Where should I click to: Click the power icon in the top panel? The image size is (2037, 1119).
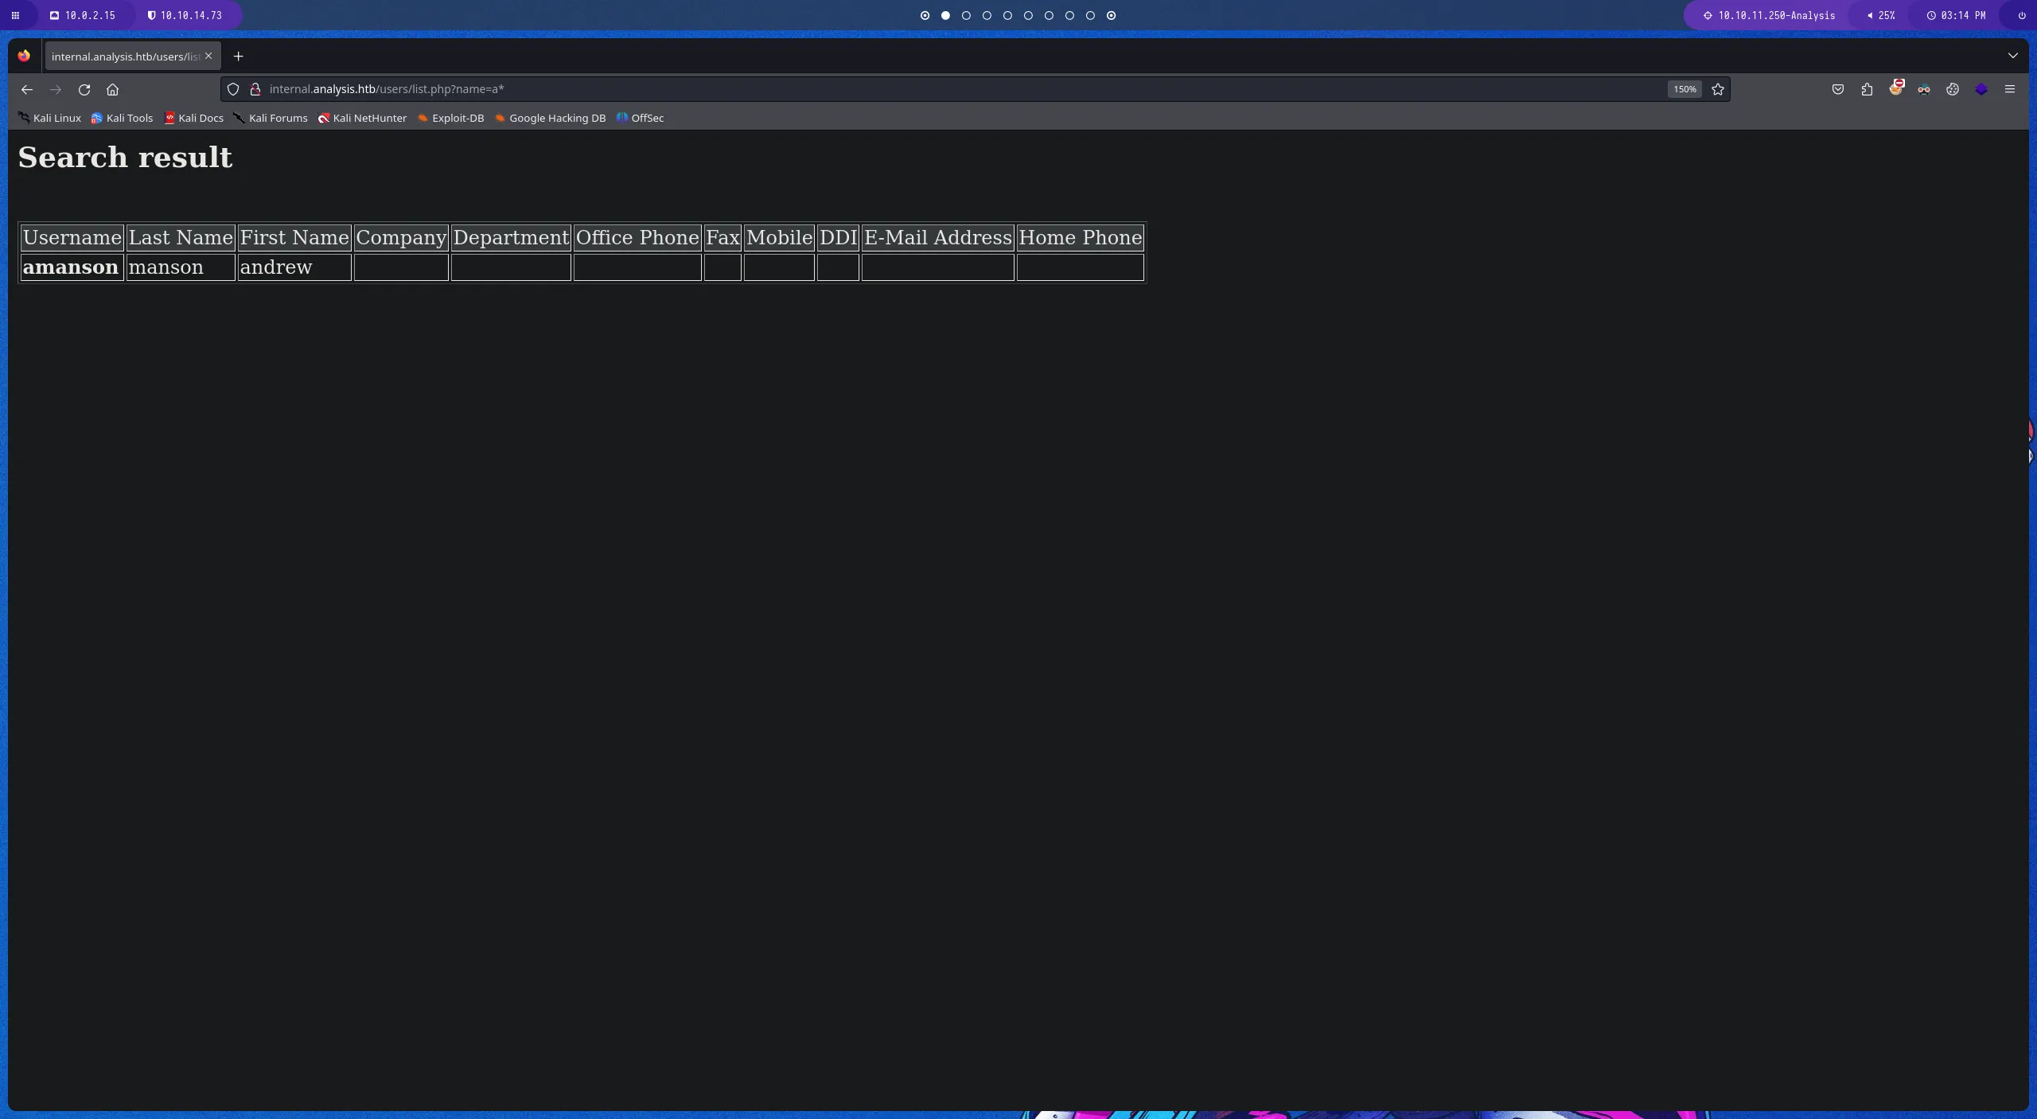pos(2020,15)
